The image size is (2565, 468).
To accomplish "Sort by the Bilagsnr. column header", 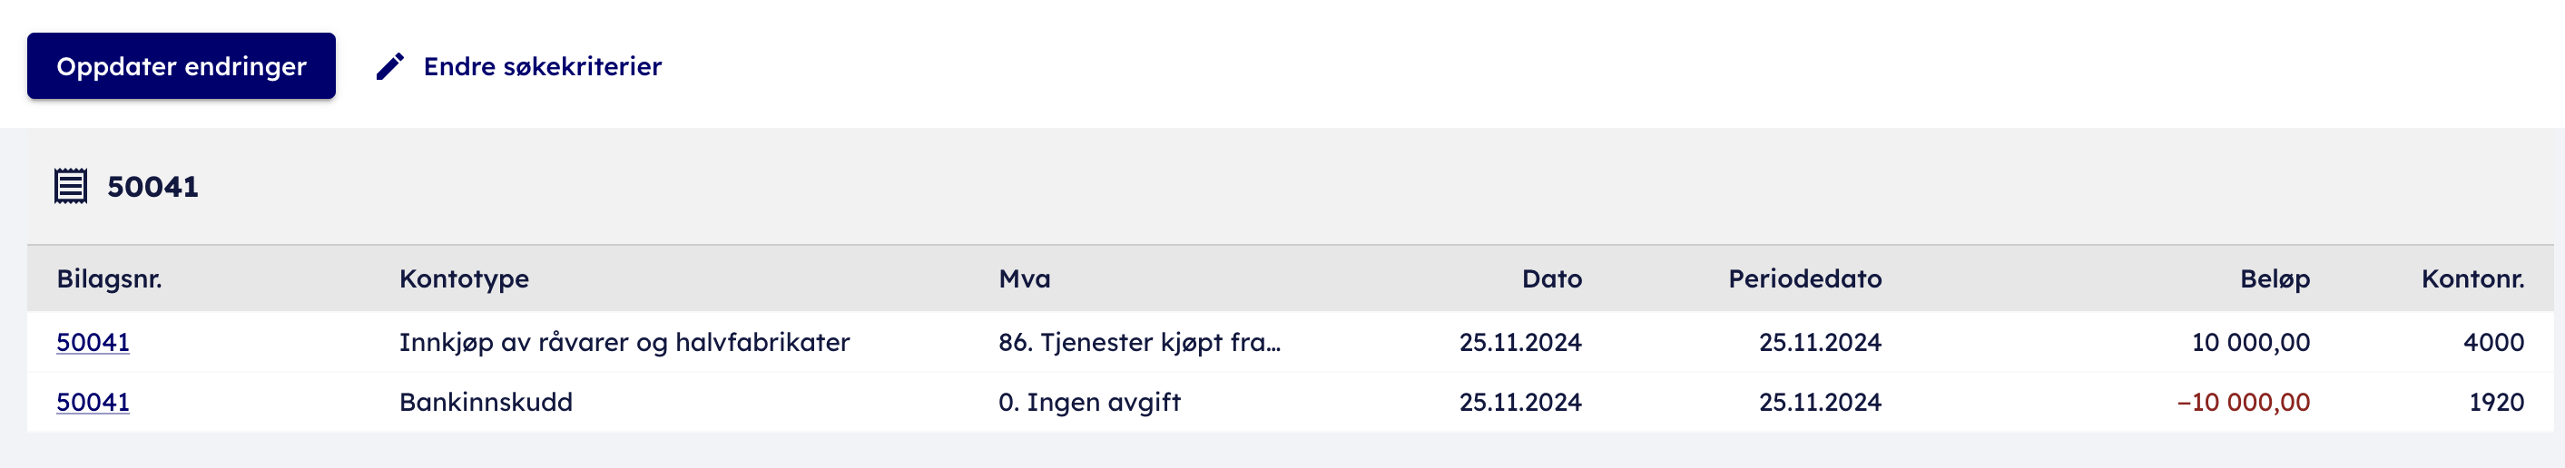I will [109, 278].
